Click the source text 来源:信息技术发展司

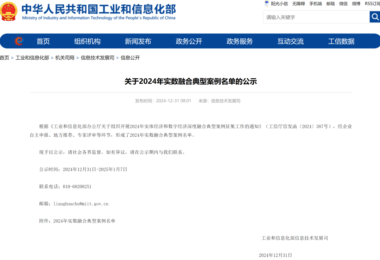(219, 101)
